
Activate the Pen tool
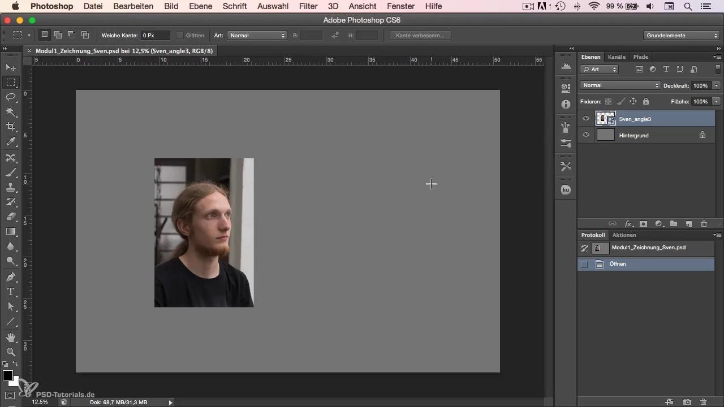point(11,277)
